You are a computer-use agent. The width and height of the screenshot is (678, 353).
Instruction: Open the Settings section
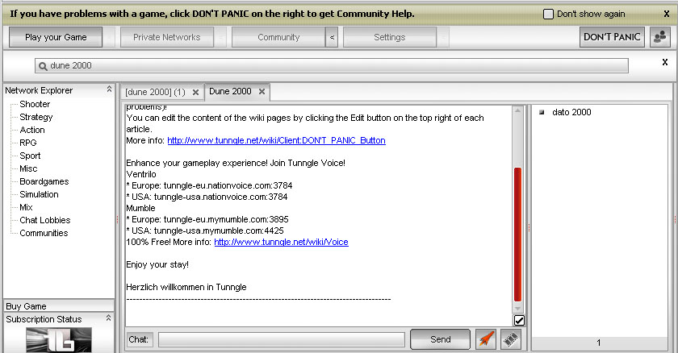point(390,37)
